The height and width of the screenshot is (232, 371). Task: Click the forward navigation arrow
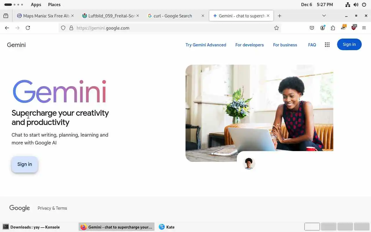[17, 28]
